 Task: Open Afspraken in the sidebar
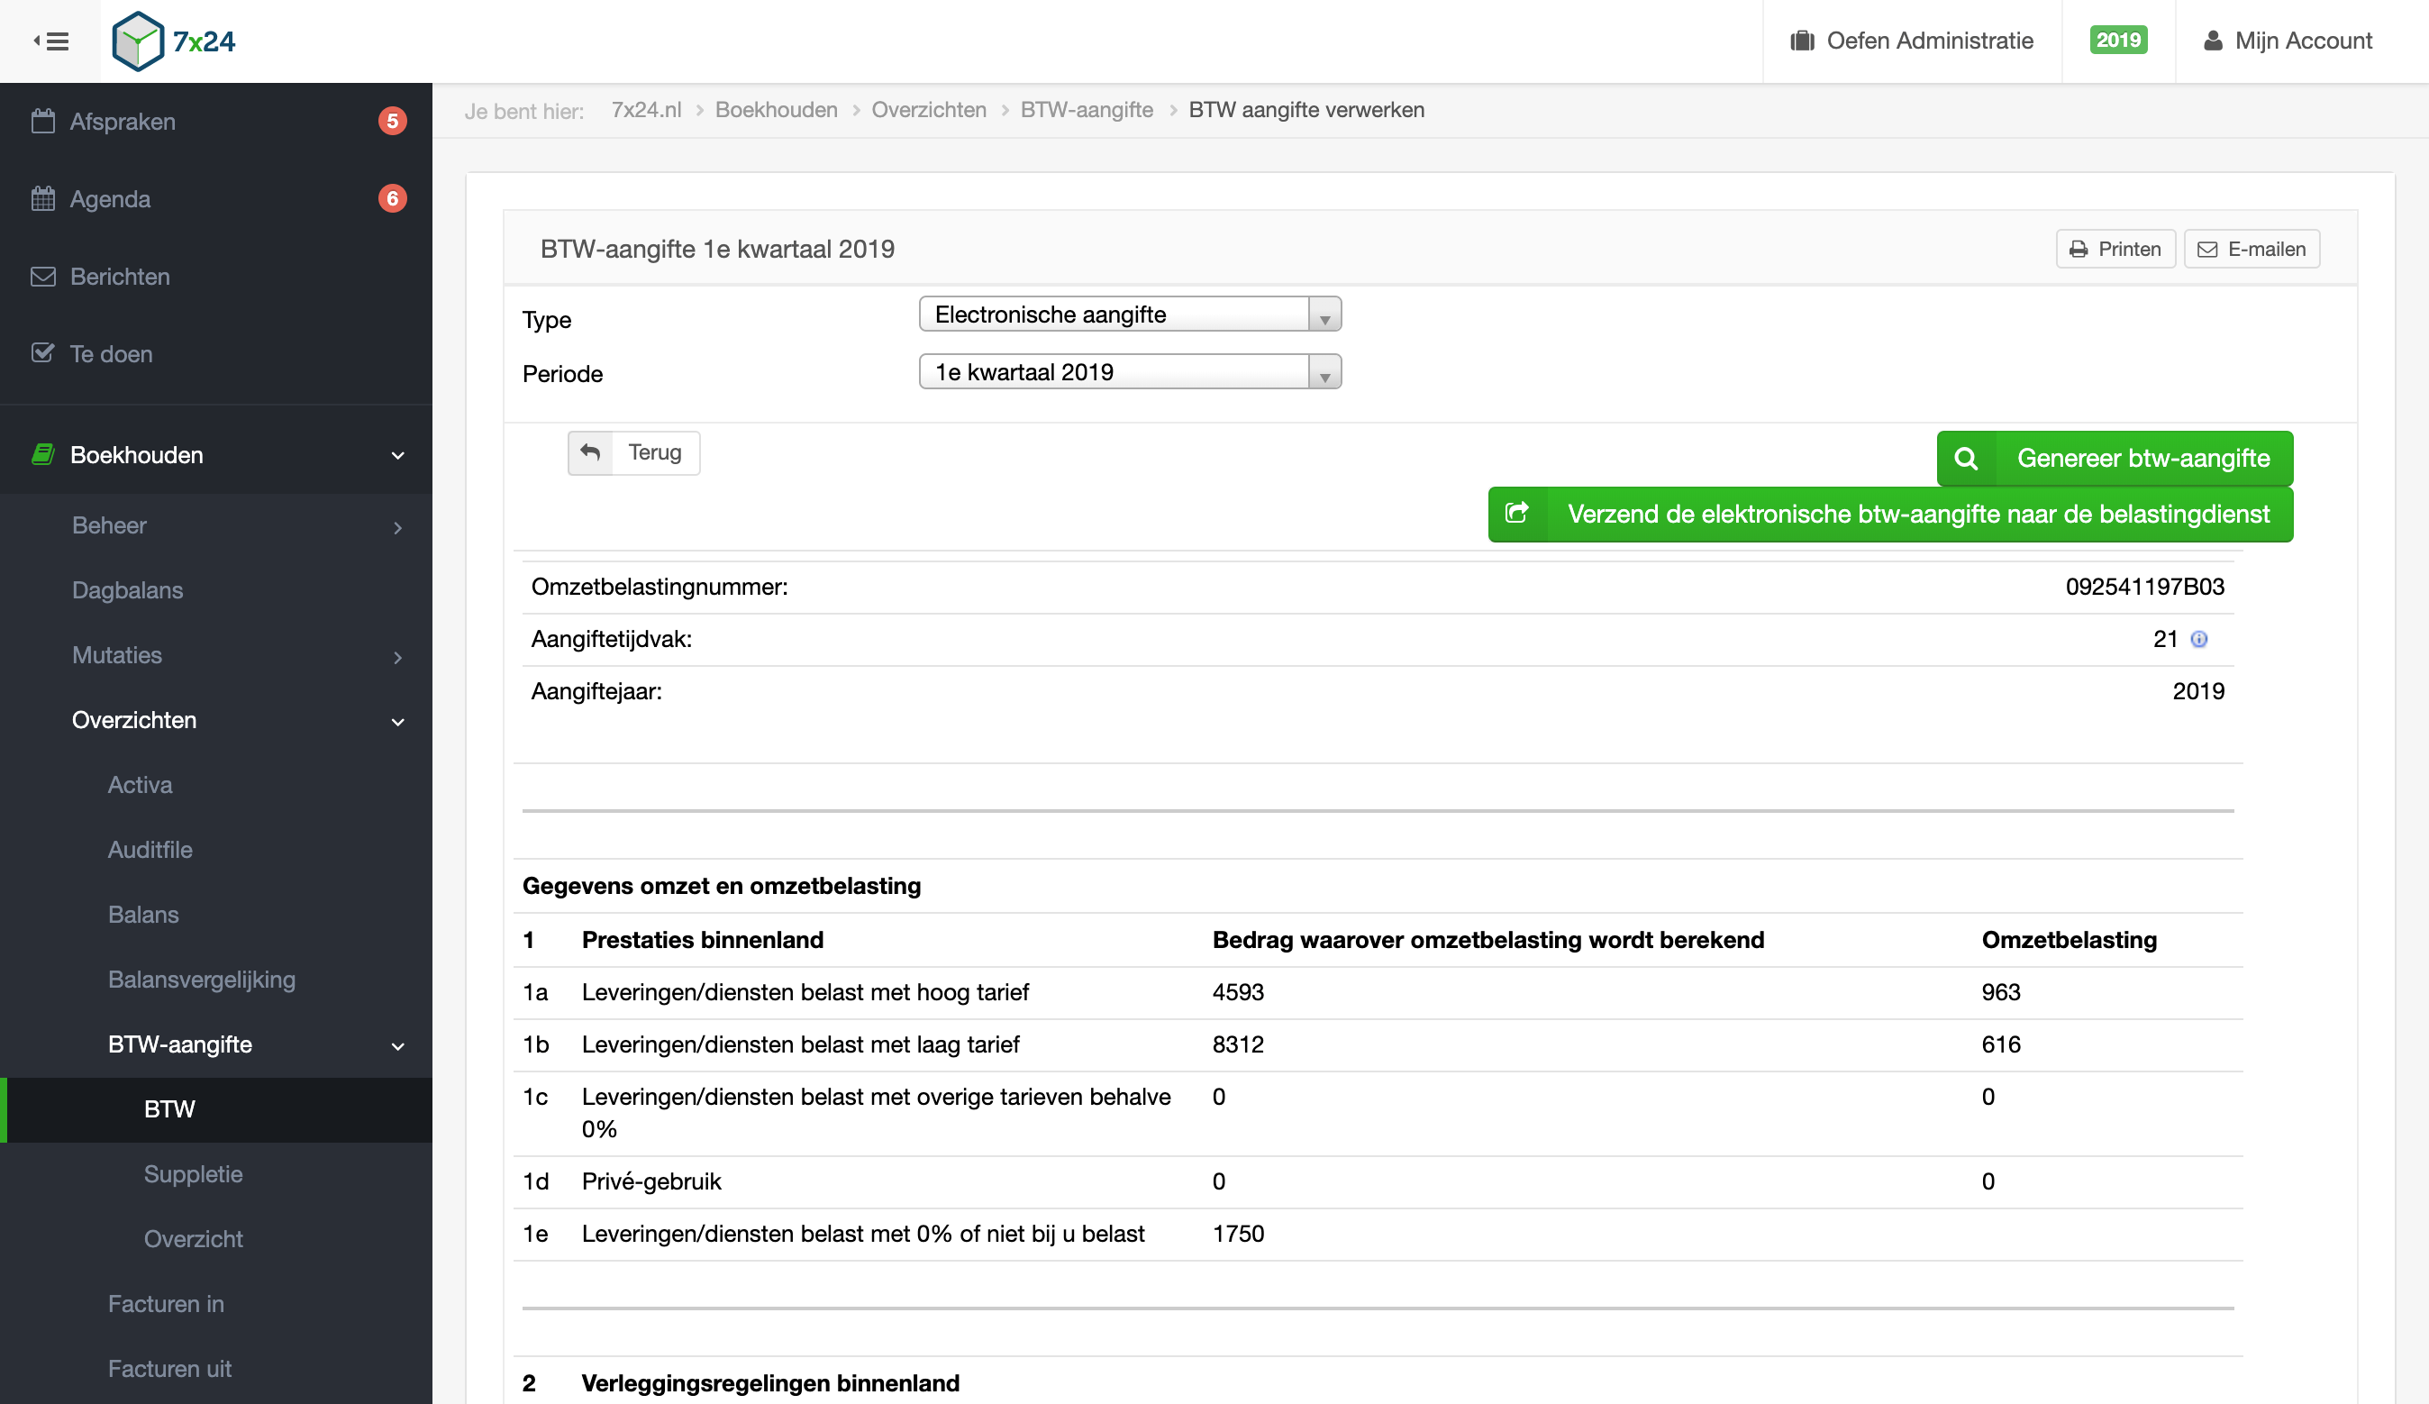point(216,122)
